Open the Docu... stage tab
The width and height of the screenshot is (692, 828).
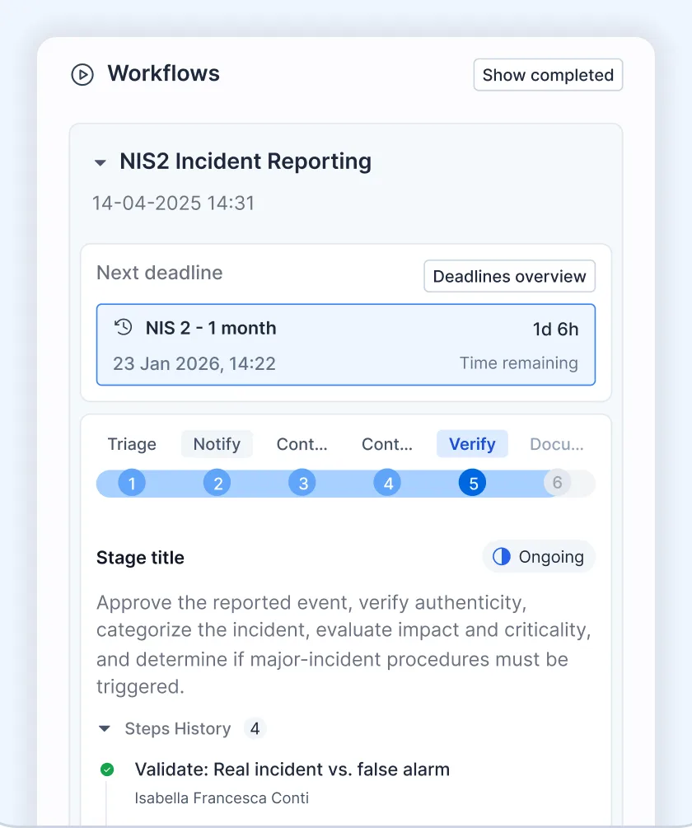557,444
